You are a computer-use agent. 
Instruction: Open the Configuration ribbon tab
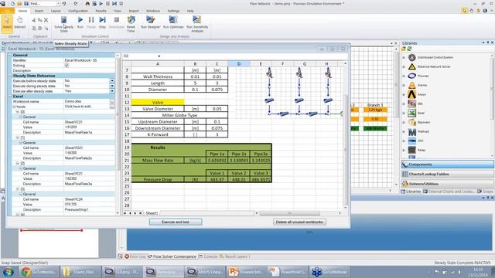coord(78,11)
